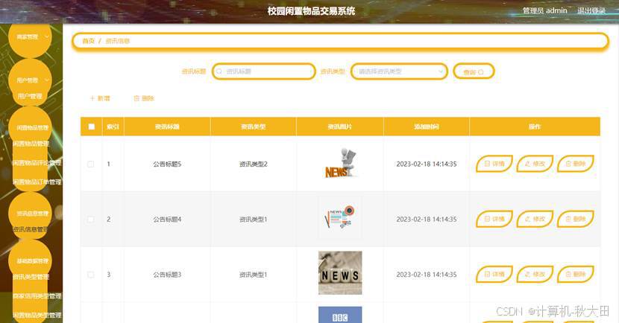619x323 pixels.
Task: Click the search magnifier icon in 资讯标题 field
Action: (x=219, y=71)
